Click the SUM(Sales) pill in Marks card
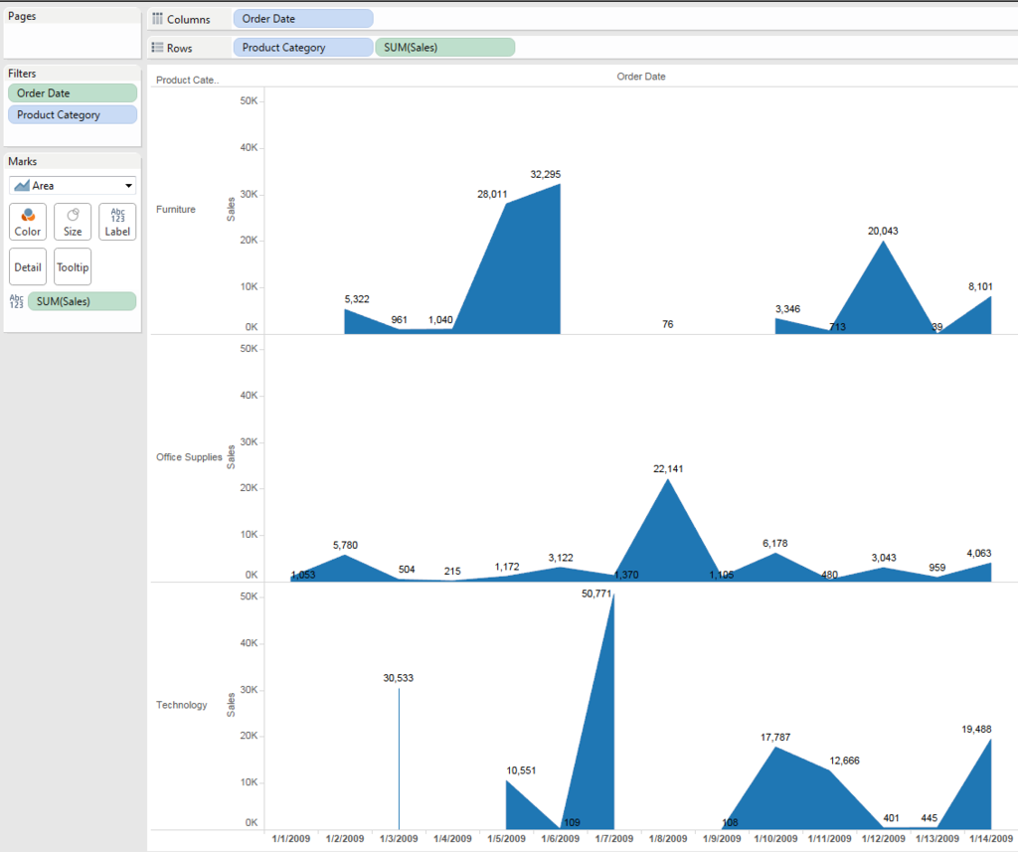Screen dimensions: 1018x852 (83, 301)
